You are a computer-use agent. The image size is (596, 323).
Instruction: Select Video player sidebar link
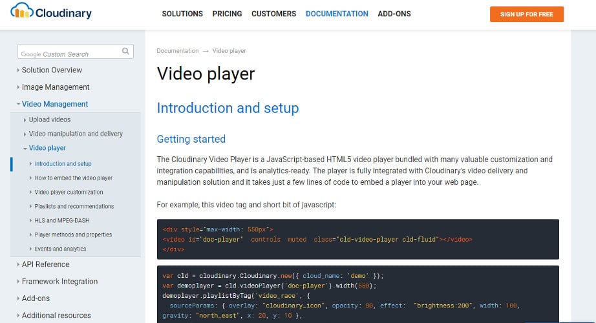(x=47, y=148)
